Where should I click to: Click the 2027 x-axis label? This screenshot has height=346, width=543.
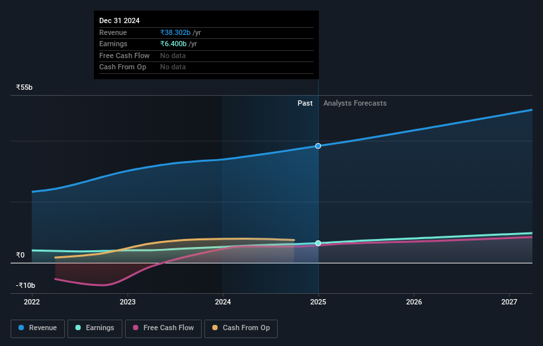click(x=509, y=302)
